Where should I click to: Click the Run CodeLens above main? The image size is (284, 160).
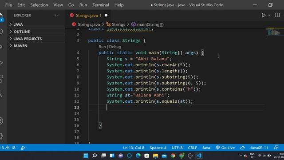pos(102,47)
